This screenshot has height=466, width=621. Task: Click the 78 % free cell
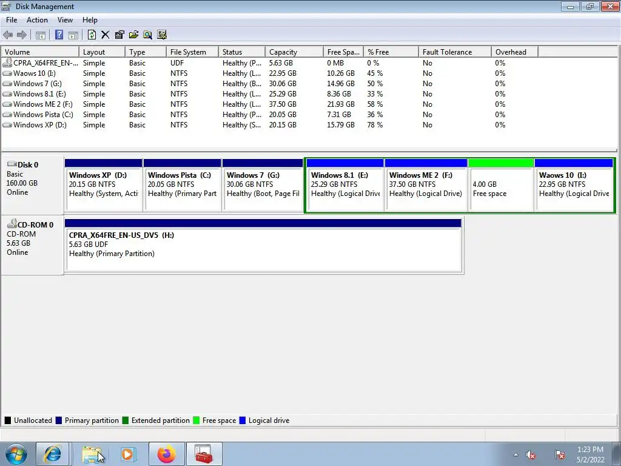[375, 125]
